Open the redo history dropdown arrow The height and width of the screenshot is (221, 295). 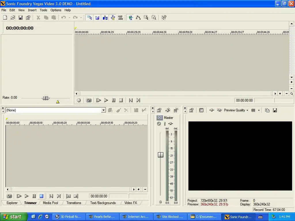[x=81, y=18]
